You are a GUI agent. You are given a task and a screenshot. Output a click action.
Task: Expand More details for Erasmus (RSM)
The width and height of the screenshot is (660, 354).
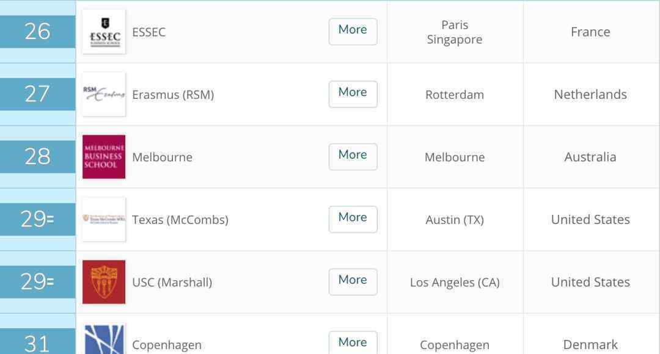click(353, 94)
